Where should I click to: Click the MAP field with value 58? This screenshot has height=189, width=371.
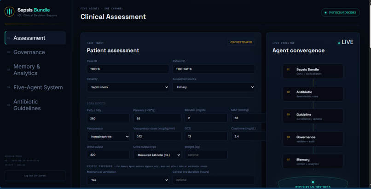[249, 118]
